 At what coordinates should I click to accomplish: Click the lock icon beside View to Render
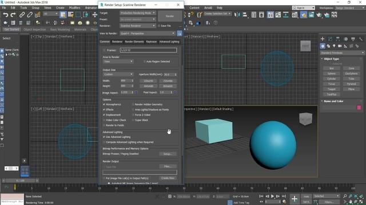click(x=180, y=34)
